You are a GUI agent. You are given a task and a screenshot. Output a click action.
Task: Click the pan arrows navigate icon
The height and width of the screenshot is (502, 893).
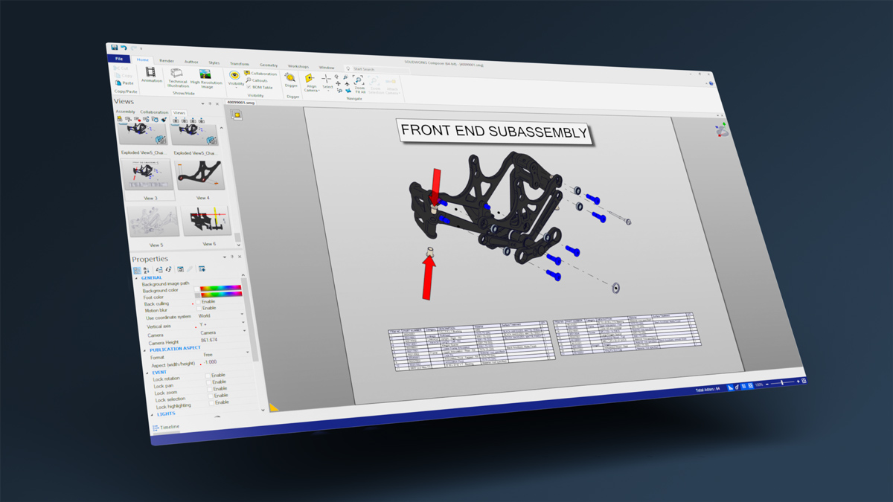click(338, 84)
